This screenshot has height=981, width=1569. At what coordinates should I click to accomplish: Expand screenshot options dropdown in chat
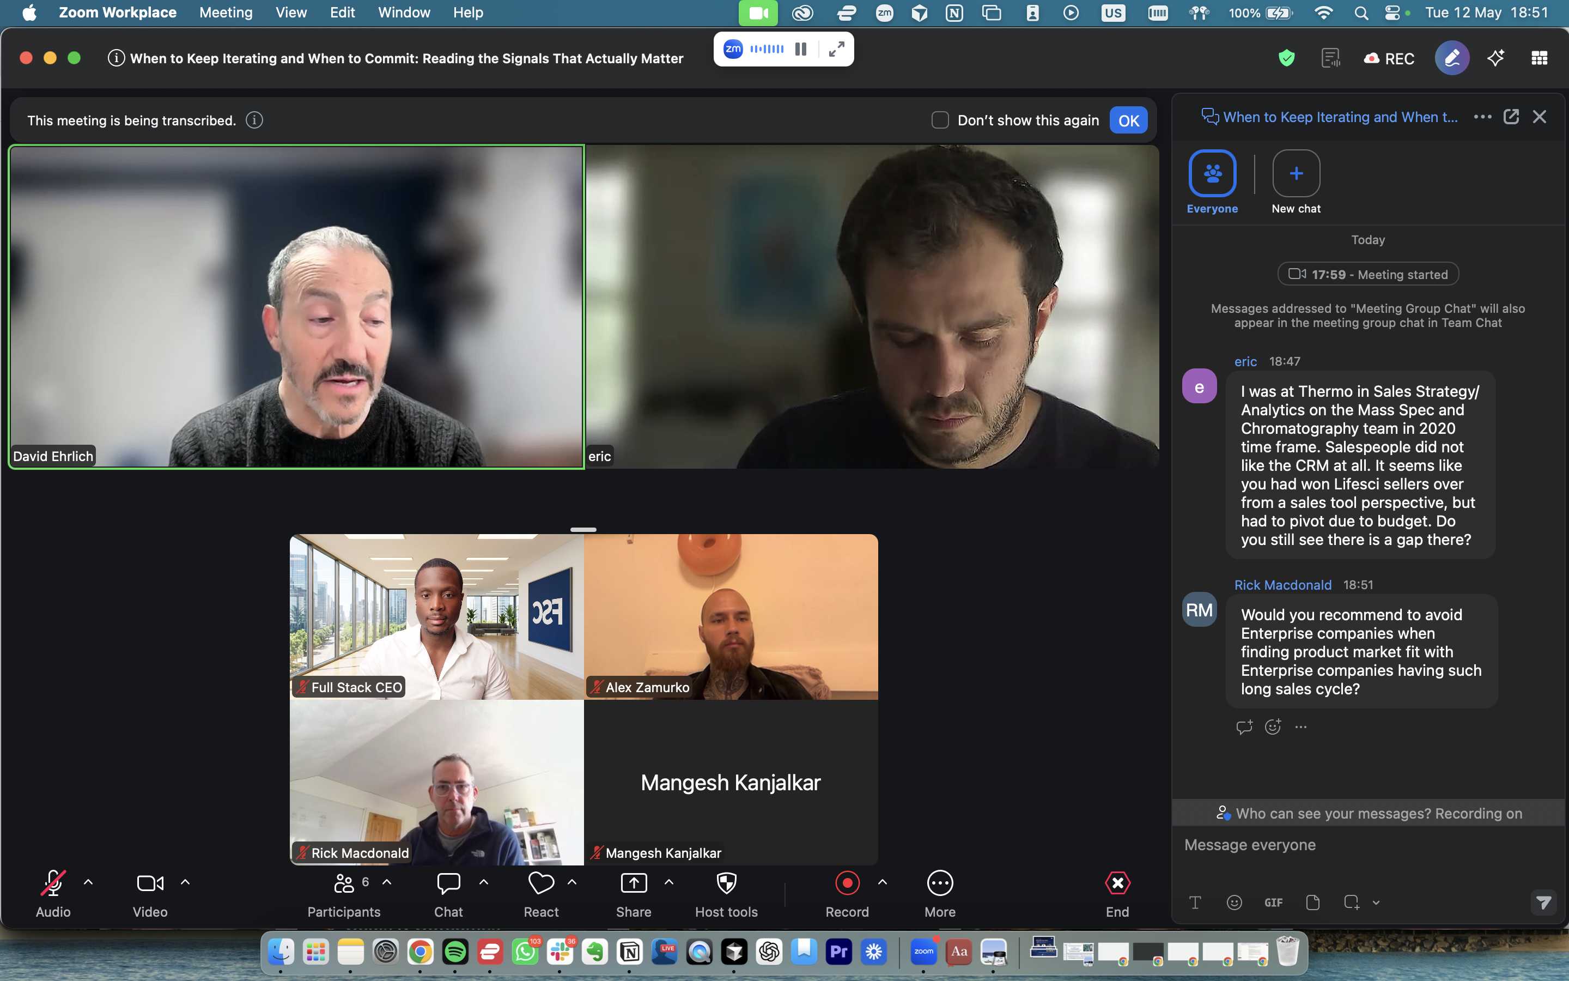1376,903
